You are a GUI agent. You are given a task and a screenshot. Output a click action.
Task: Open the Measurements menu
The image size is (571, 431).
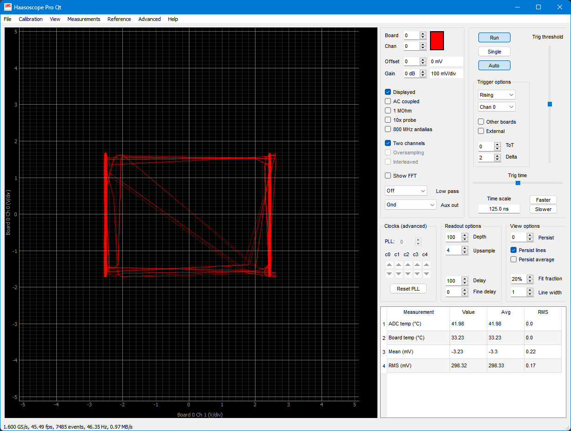[84, 19]
